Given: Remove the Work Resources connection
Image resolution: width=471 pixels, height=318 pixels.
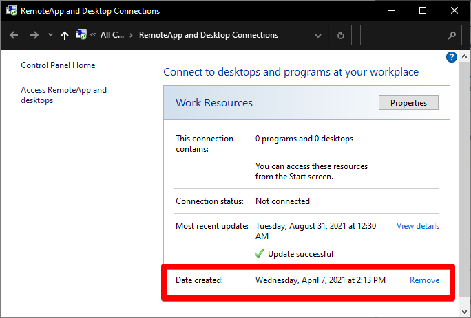Looking at the screenshot, I should coord(424,280).
